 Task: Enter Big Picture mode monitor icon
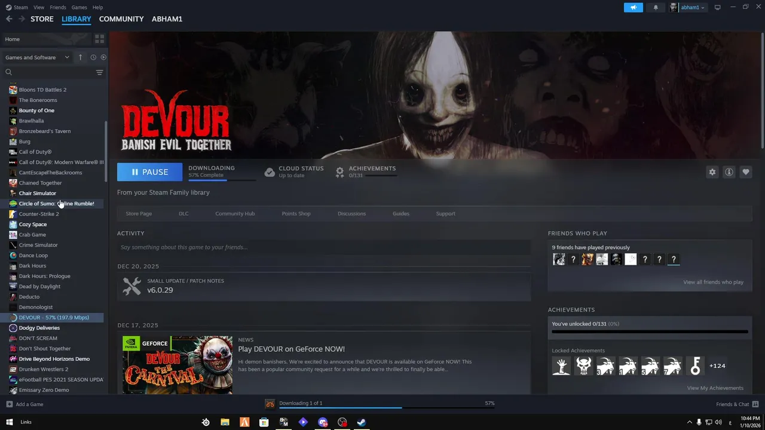tap(718, 7)
